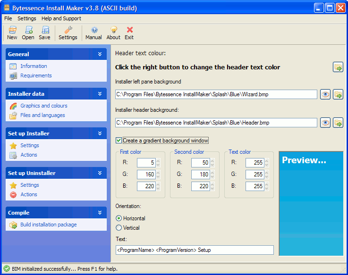Click the red Exit toolbar icon

129,30
